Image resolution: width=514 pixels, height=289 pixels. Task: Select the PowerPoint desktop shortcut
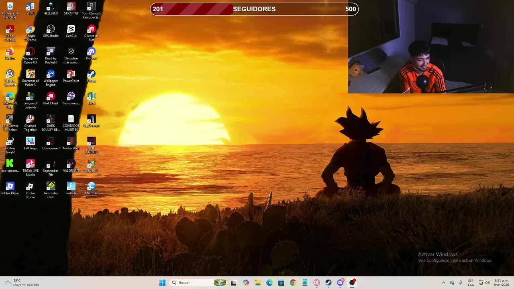pos(71,76)
